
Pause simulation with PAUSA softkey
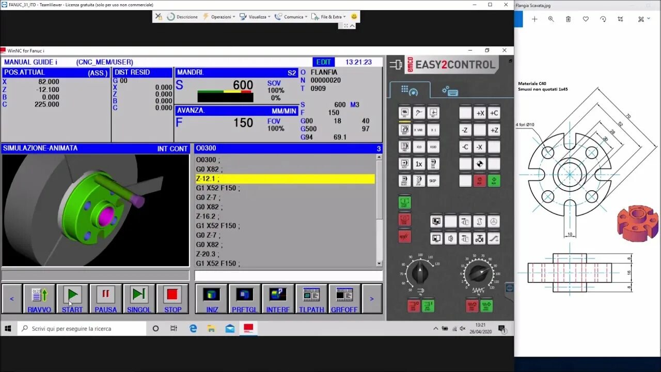(x=105, y=299)
